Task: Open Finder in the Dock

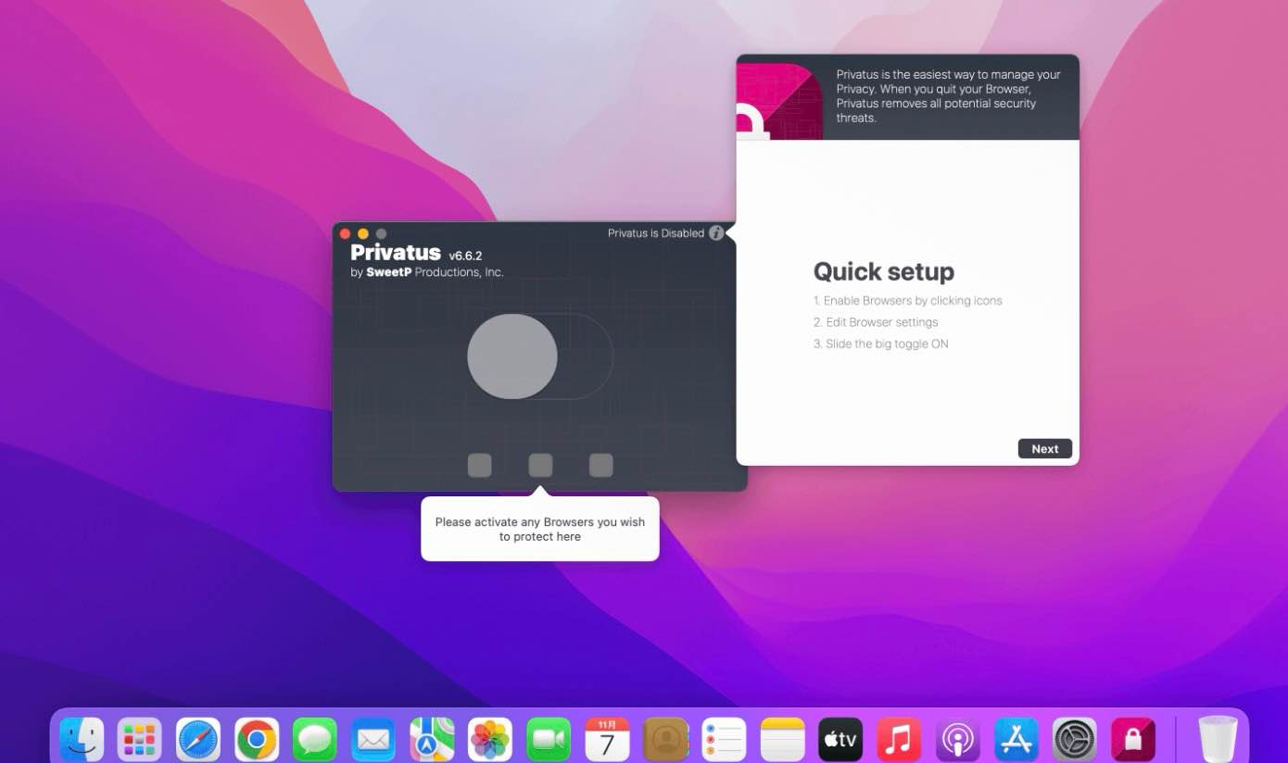Action: 82,740
